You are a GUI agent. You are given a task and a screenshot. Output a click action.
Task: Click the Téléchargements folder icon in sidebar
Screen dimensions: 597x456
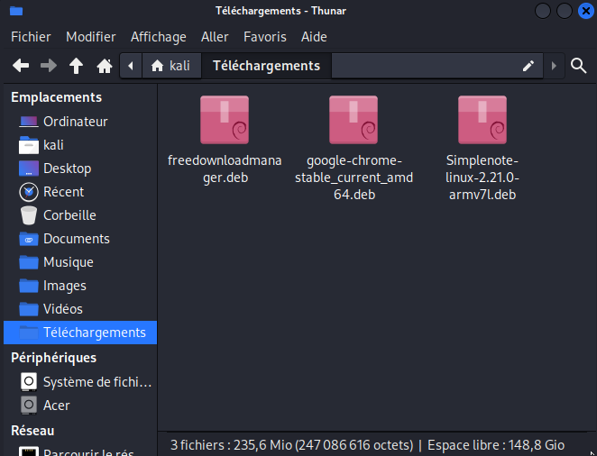coord(29,333)
